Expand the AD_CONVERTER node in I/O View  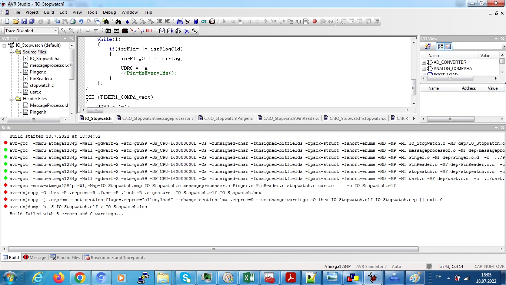click(424, 62)
